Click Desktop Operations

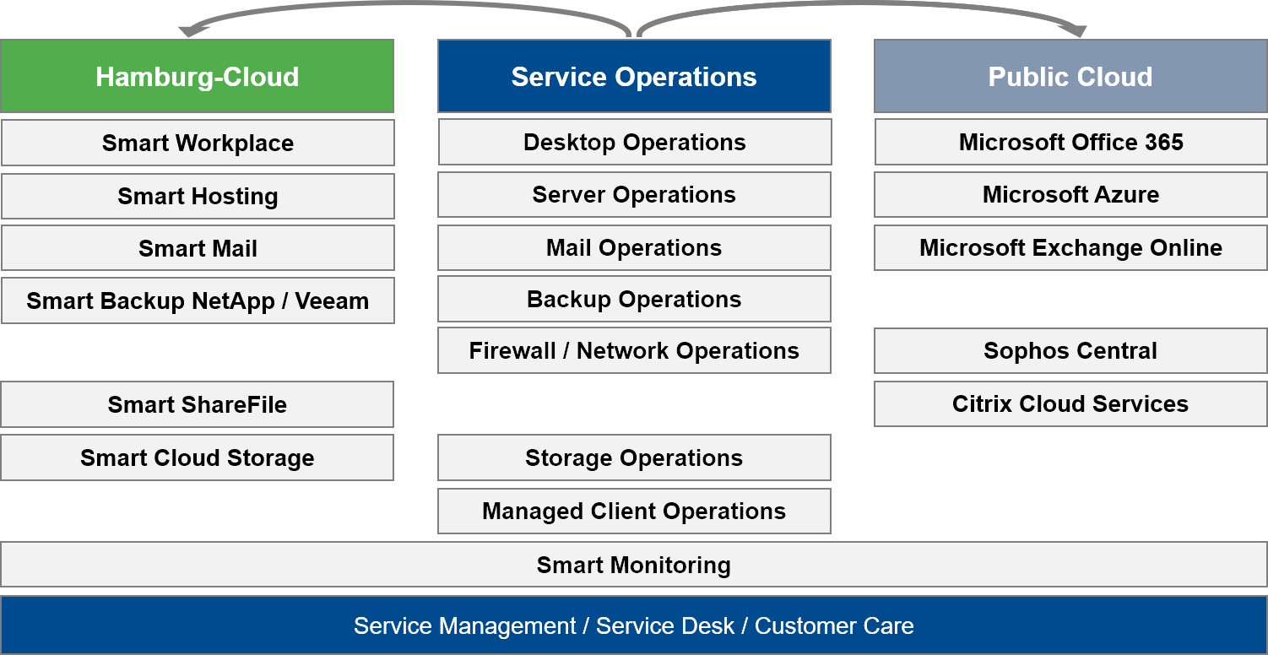[x=634, y=142]
